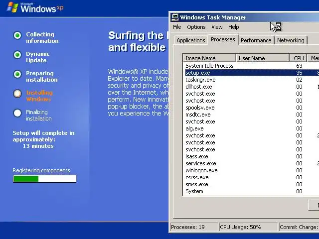319x239 pixels.
Task: Sort by User Name column header
Action: coord(263,58)
